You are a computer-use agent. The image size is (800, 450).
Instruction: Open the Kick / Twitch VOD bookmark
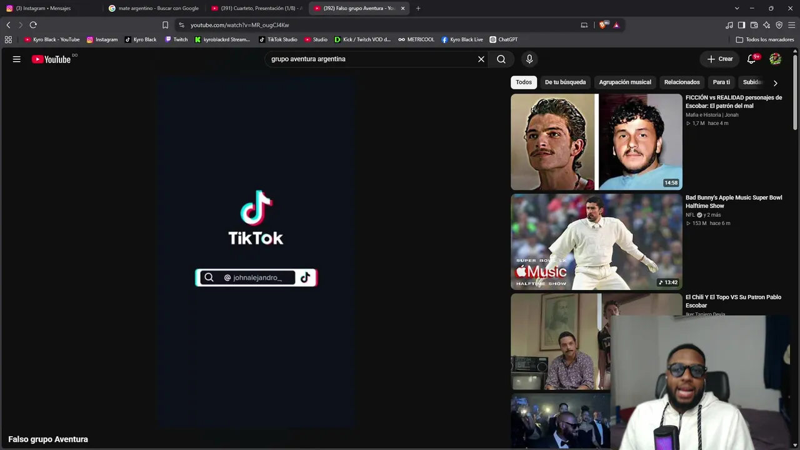coord(362,39)
